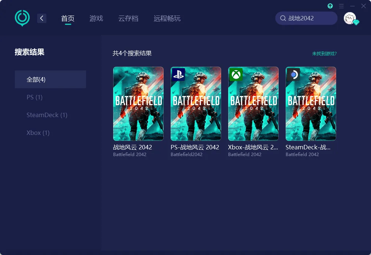
Task: Click the green upgrade arrow icon
Action: 330,6
